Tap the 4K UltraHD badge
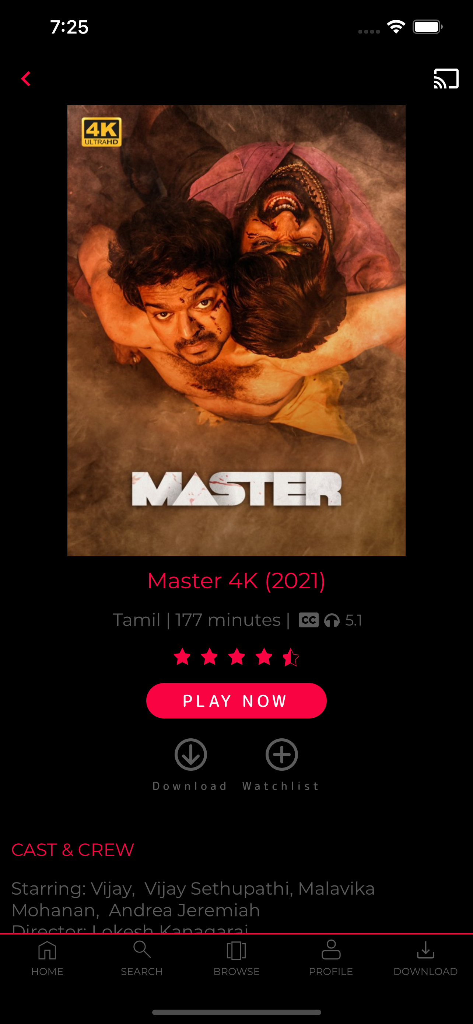Screen dimensions: 473x1024 [102, 132]
